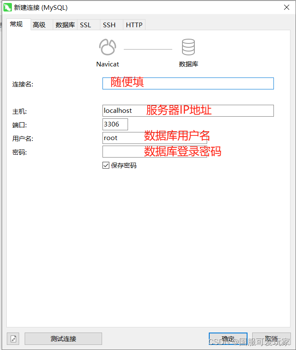Click the 测试连接 button
Viewport: 296px width, 350px height.
pyautogui.click(x=63, y=339)
